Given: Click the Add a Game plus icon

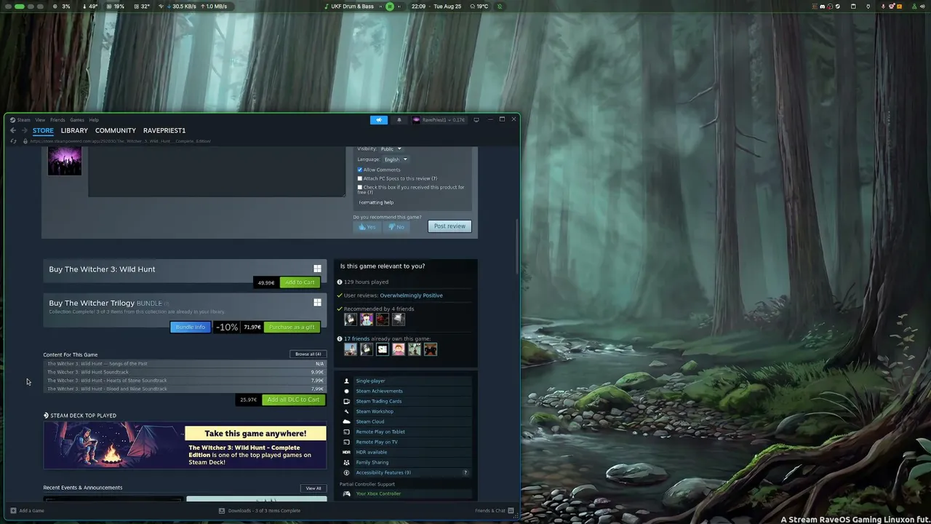Looking at the screenshot, I should pyautogui.click(x=13, y=510).
